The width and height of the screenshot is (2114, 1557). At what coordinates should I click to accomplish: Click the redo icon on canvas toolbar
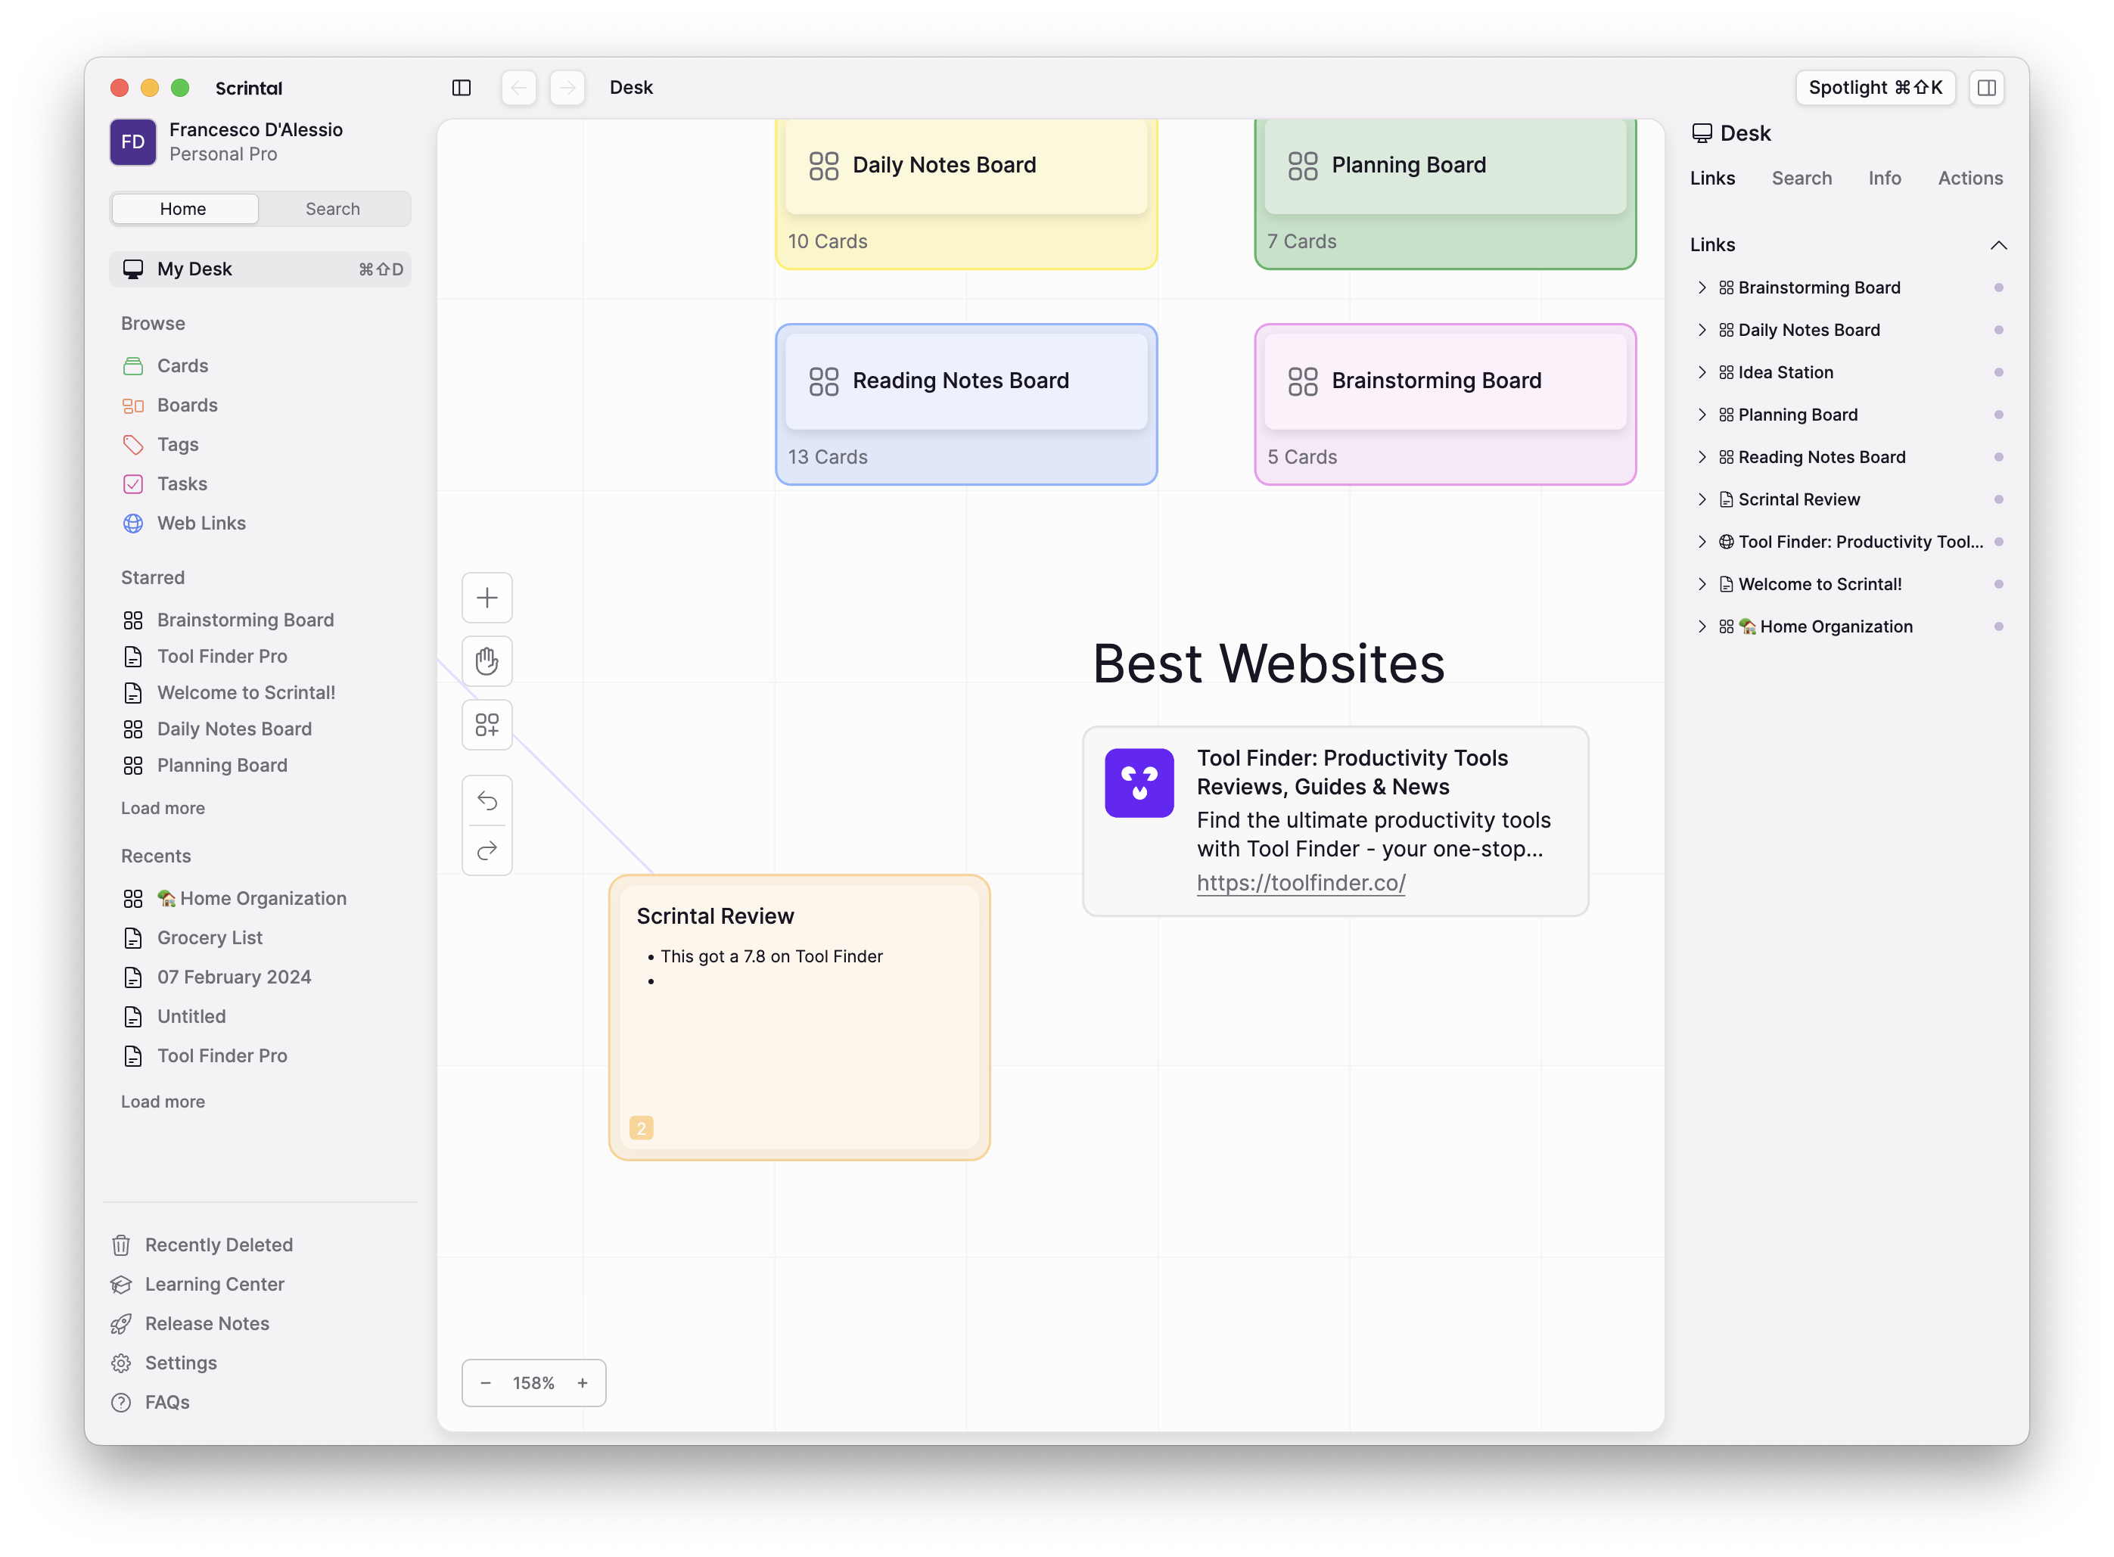tap(487, 850)
